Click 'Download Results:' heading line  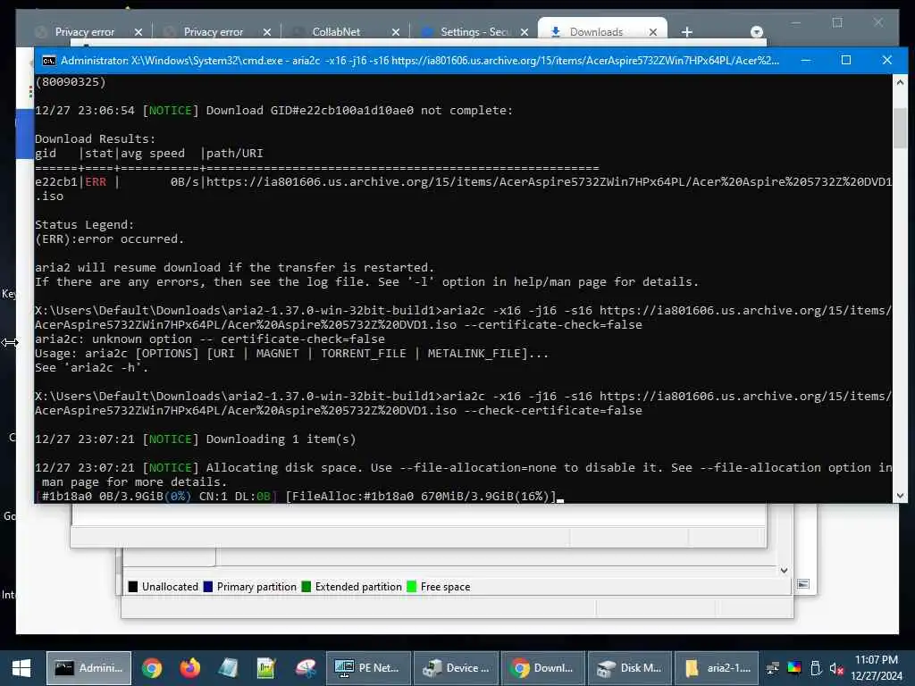pyautogui.click(x=95, y=138)
